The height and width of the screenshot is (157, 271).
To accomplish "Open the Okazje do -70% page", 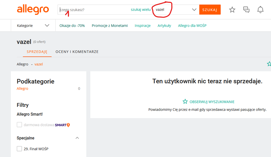I will pos(72,25).
